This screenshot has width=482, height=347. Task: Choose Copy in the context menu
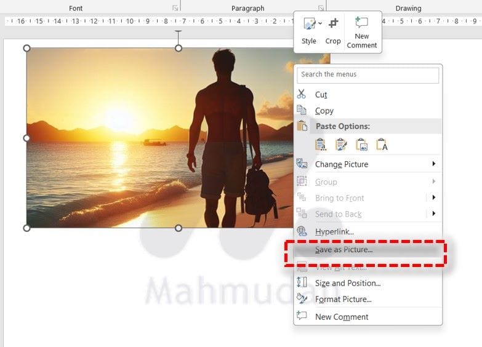(x=324, y=111)
